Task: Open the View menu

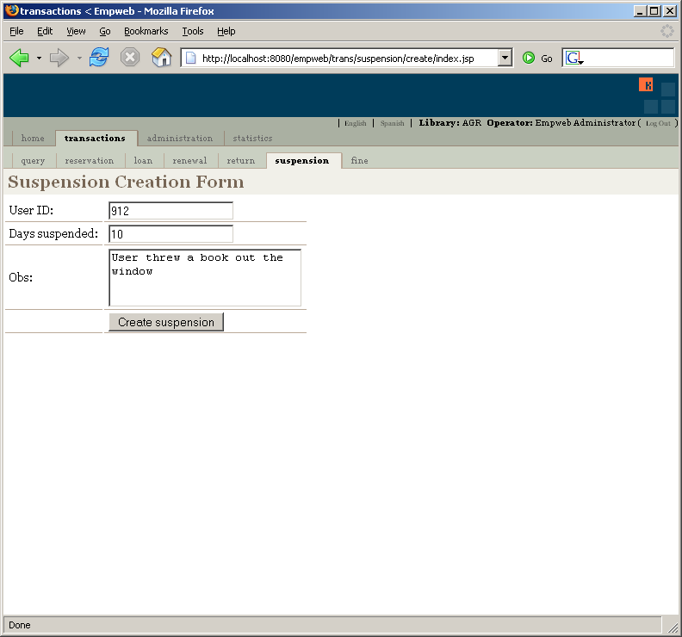Action: [x=76, y=31]
